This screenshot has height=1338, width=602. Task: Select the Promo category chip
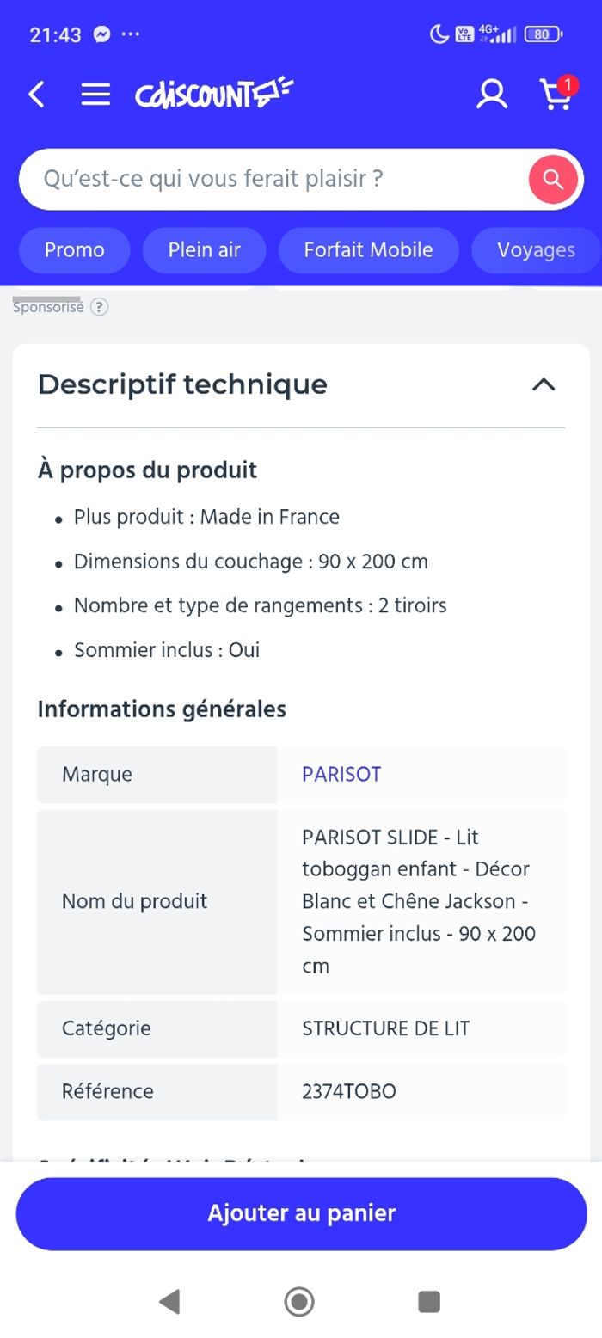75,250
